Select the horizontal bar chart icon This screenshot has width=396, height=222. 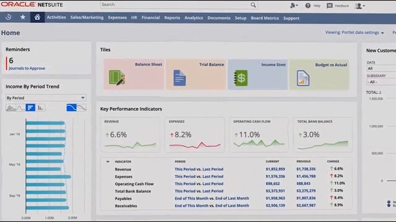tap(30, 108)
